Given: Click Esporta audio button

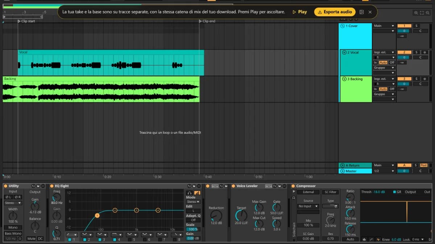Looking at the screenshot, I should (335, 12).
